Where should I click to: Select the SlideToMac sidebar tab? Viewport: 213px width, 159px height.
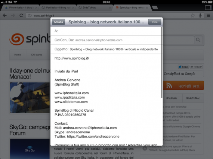[x=193, y=98]
